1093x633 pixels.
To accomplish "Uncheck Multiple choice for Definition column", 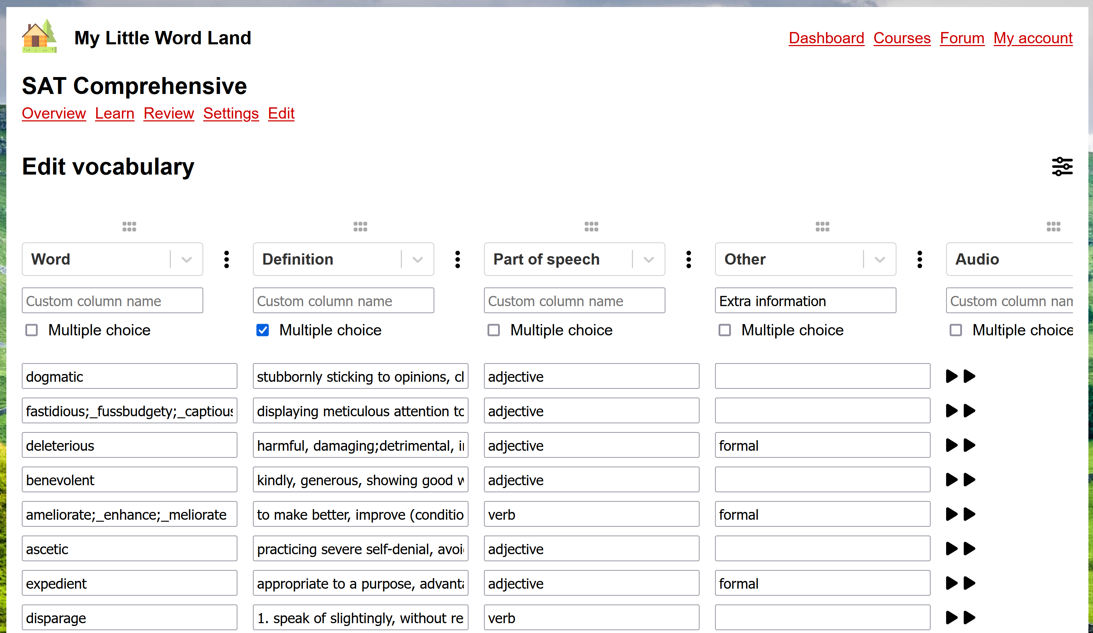I will tap(262, 330).
